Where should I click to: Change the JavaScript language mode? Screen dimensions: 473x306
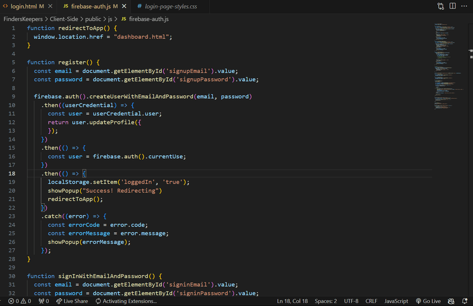coord(396,301)
